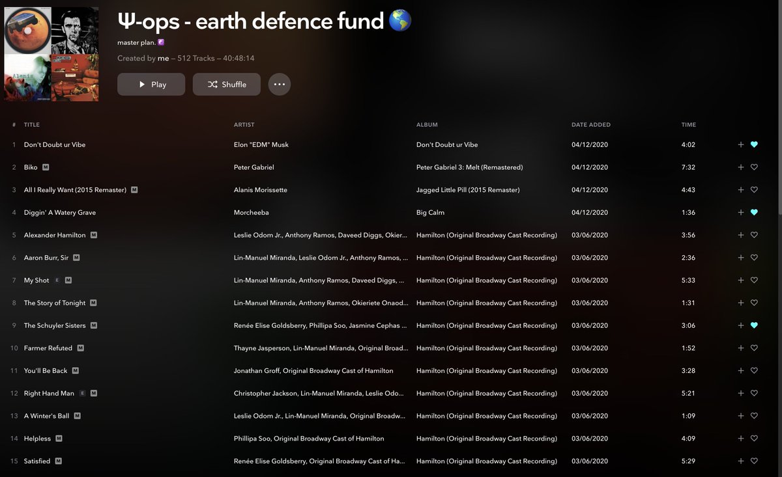Click plus icon for Diggin' A Watery Grave
The image size is (782, 477).
(741, 212)
